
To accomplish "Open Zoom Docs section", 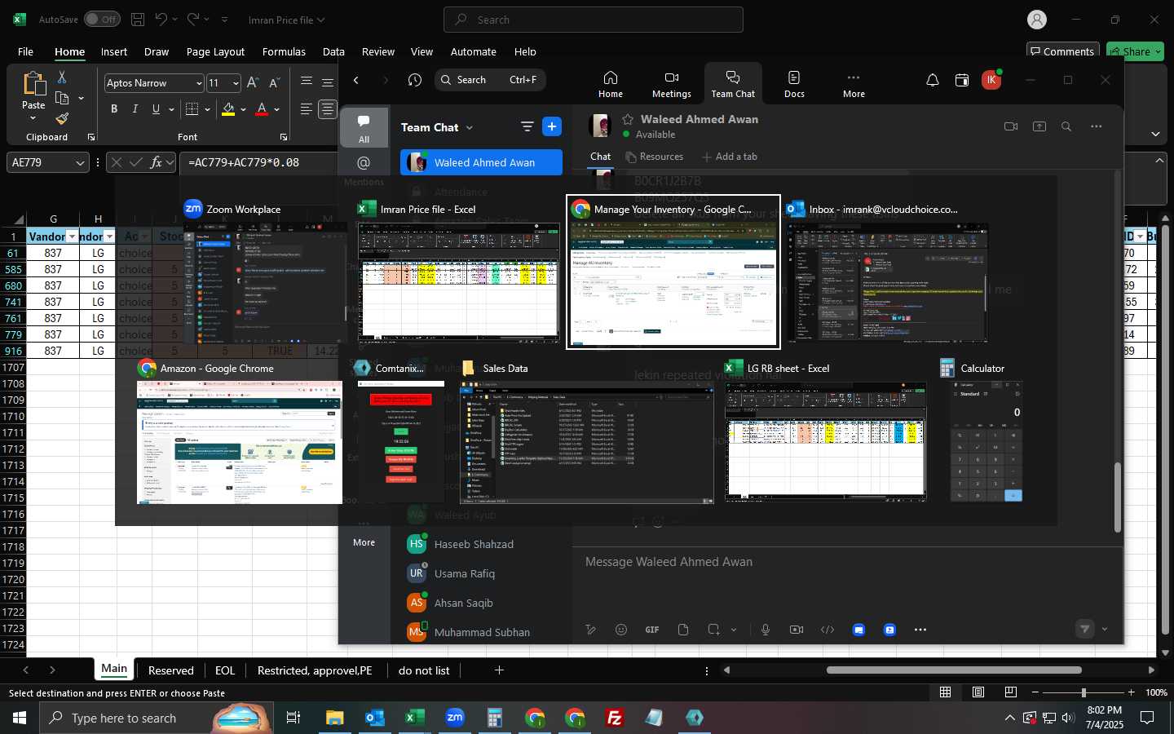I will pyautogui.click(x=794, y=84).
